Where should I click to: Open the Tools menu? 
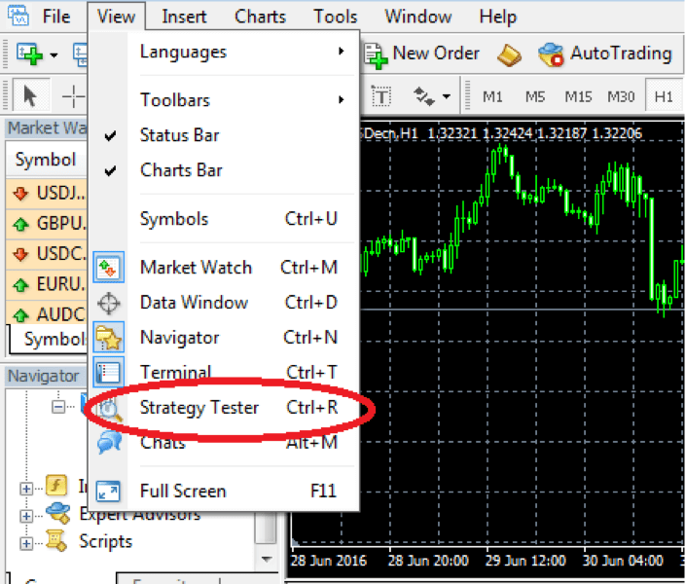pyautogui.click(x=335, y=17)
